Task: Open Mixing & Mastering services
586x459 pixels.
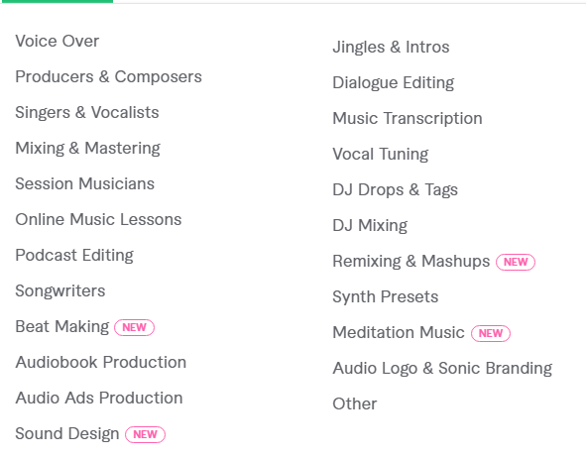Action: (88, 149)
